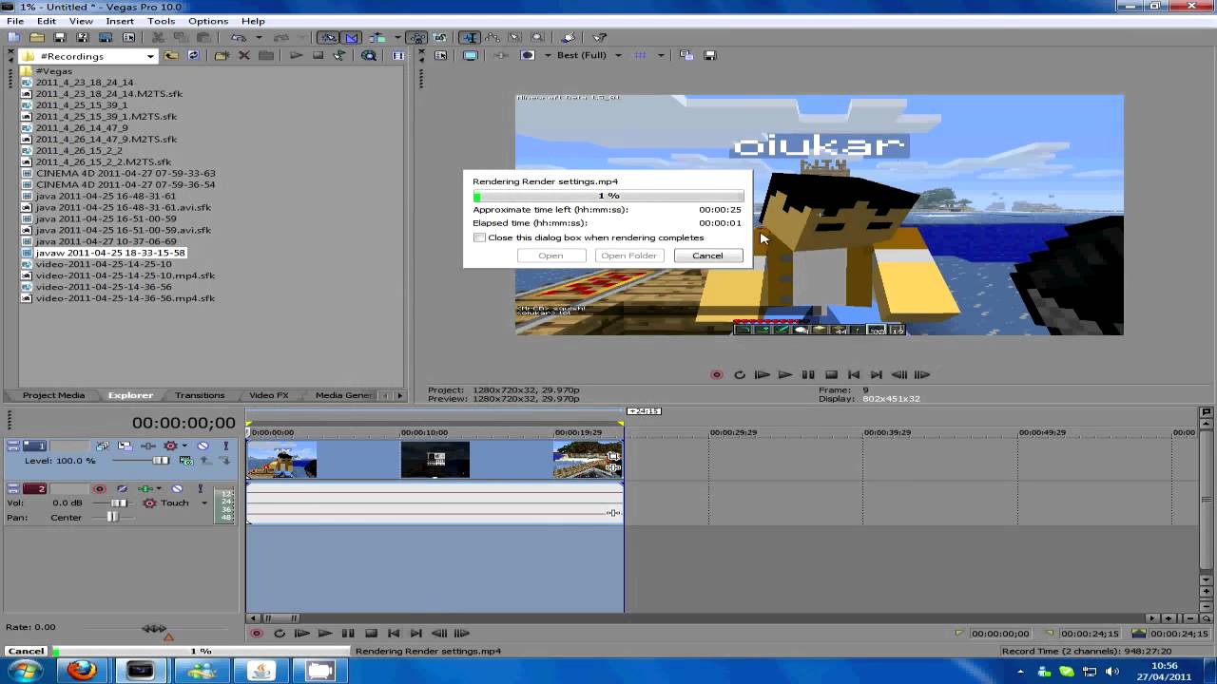Toggle Loop Playback in timeline transport
Screen dimensions: 1217x684
coord(279,633)
